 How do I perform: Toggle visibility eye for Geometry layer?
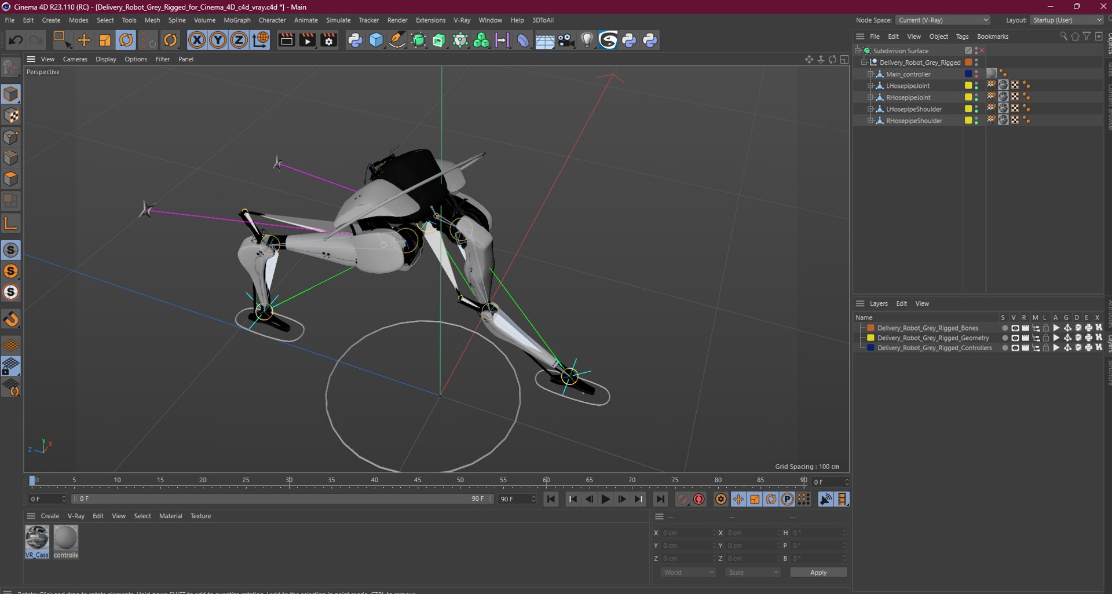(1015, 338)
